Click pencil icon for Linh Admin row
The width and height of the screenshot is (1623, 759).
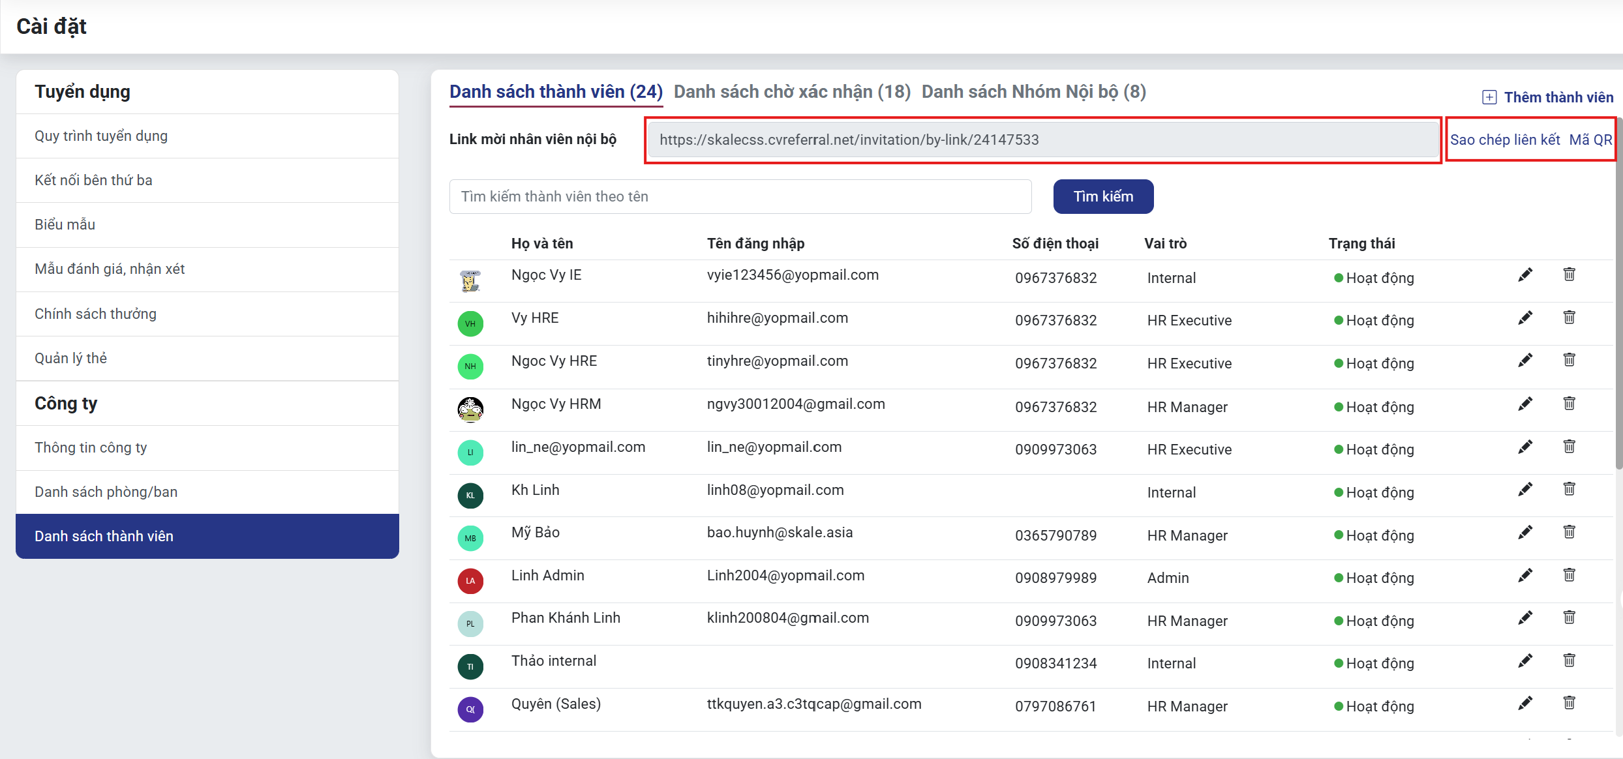coord(1524,576)
